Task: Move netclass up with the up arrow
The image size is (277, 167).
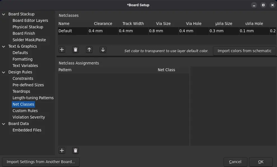Action: tap(89, 50)
